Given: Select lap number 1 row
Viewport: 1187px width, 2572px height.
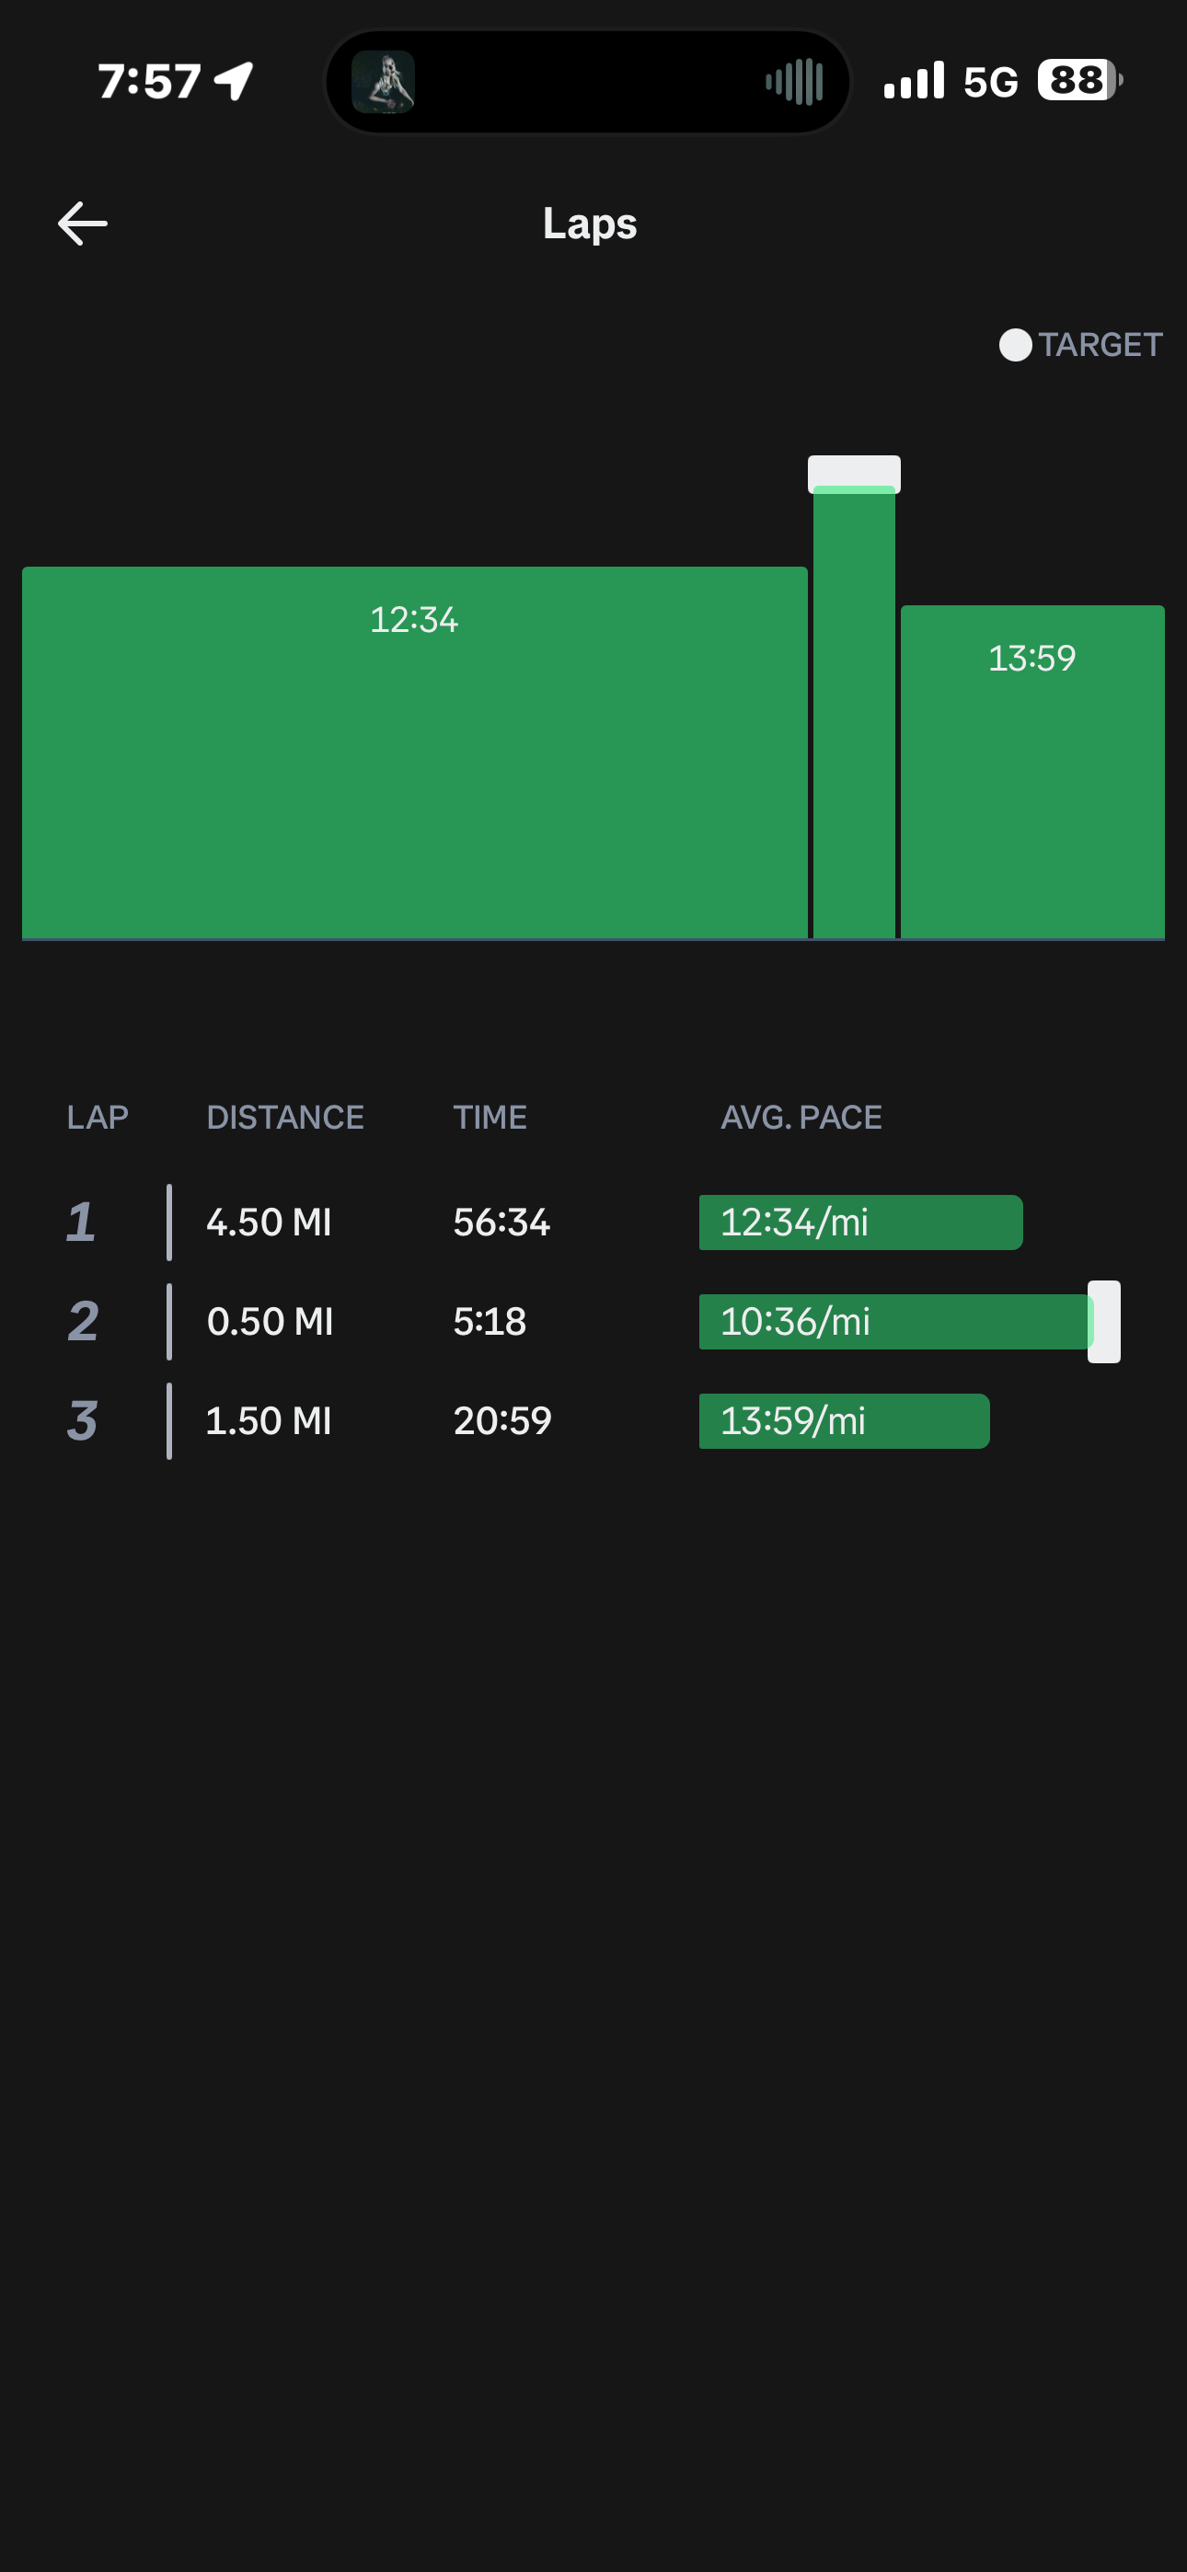Looking at the screenshot, I should (x=82, y=1223).
